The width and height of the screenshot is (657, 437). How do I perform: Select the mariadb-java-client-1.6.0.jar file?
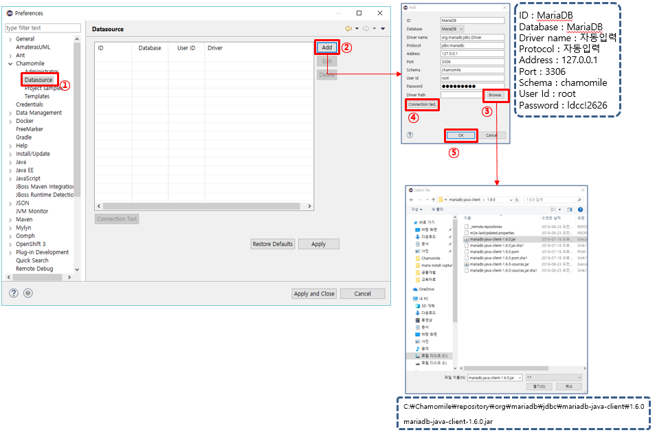[492, 239]
